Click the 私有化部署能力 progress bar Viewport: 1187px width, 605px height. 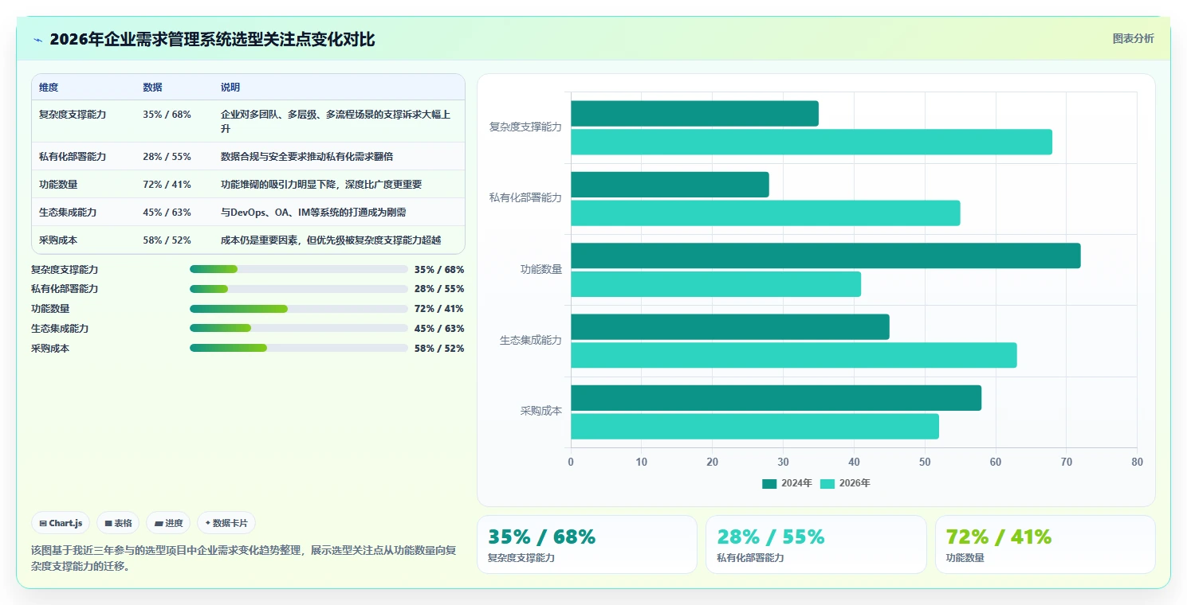coord(299,289)
